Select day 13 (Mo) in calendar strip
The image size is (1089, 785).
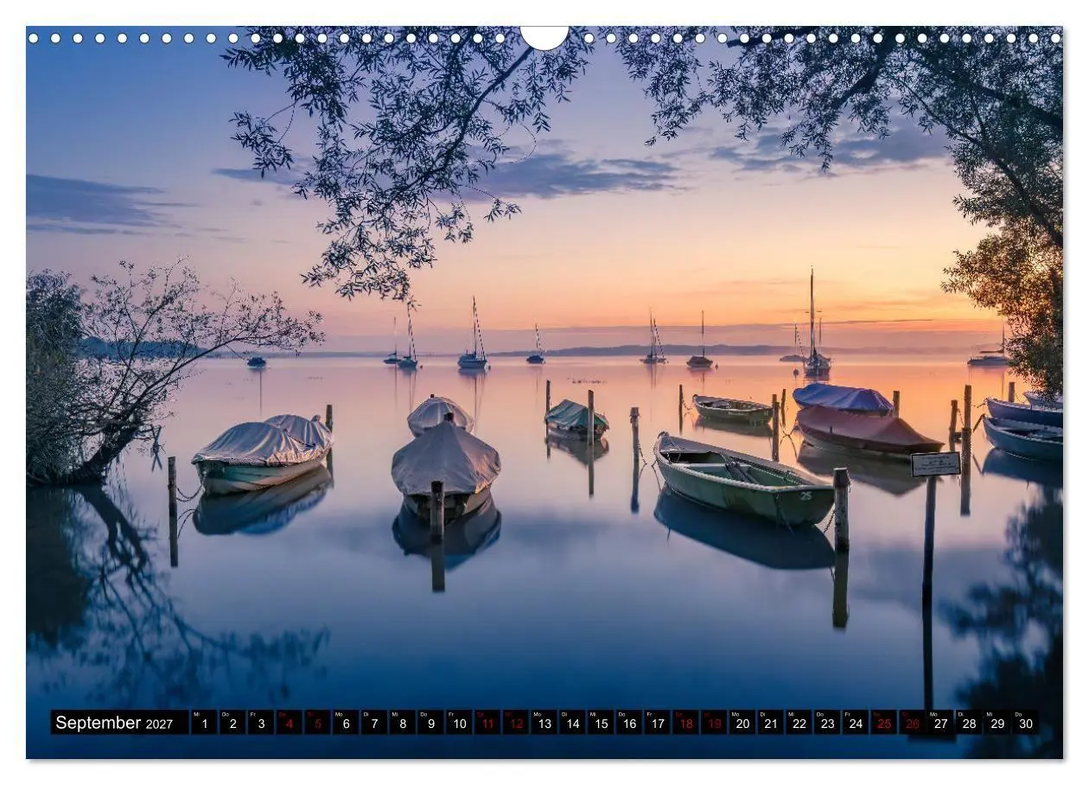[544, 723]
